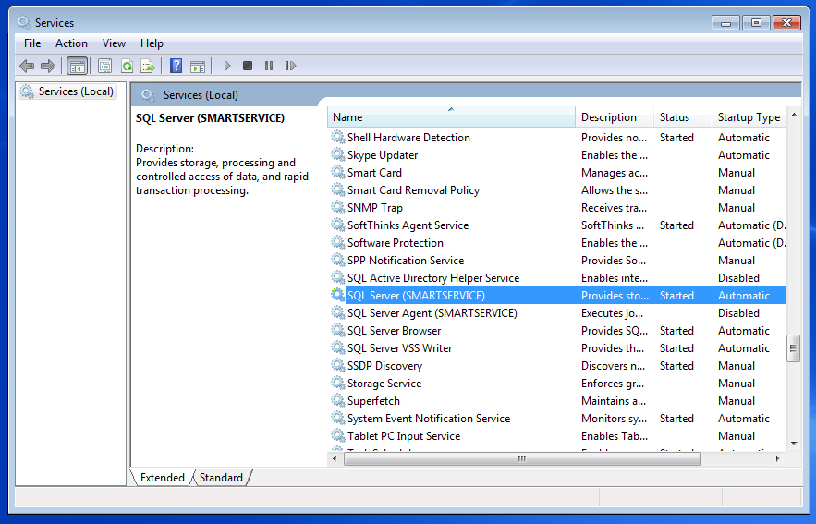Viewport: 816px width, 524px height.
Task: Sort by the Name column header
Action: tap(451, 117)
